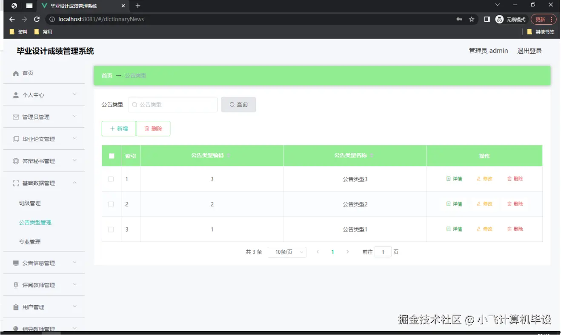561x335 pixels.
Task: Click 修改 for 公告类型2
Action: [484, 204]
